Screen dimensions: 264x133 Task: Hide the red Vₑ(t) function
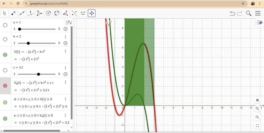pos(5,86)
